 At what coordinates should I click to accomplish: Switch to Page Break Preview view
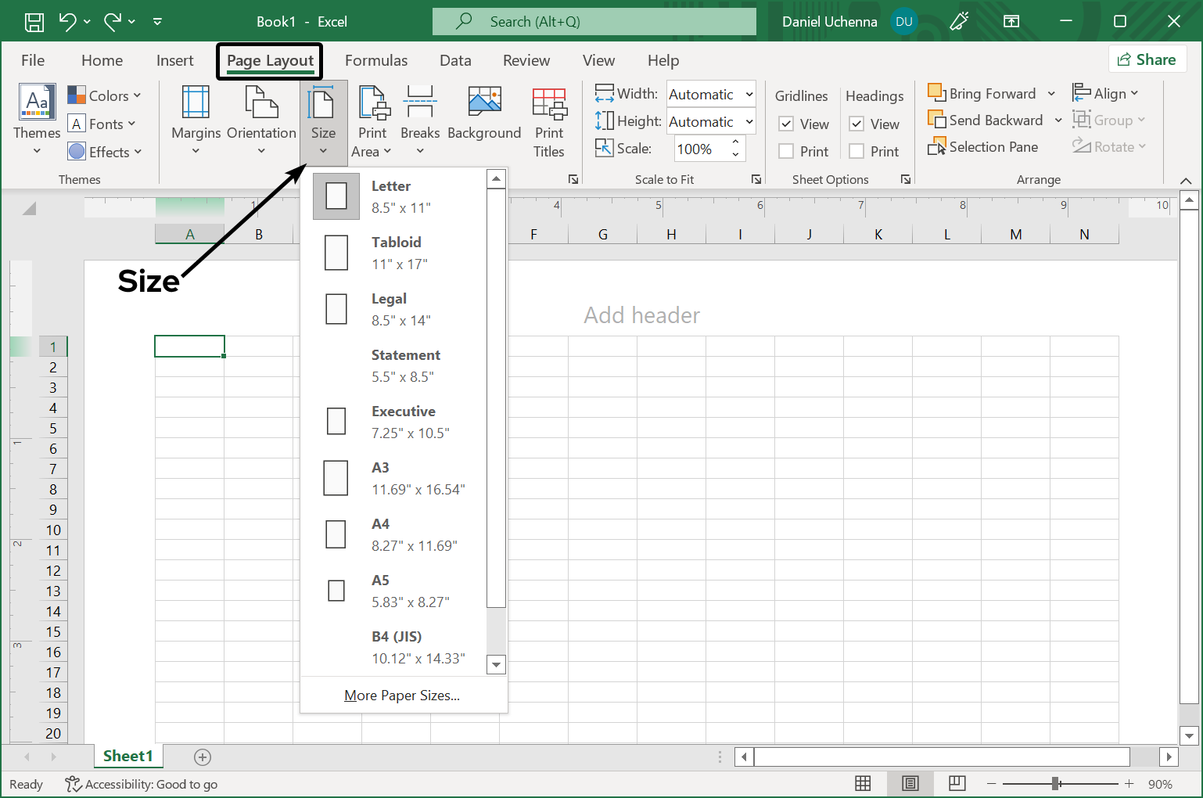tap(957, 783)
